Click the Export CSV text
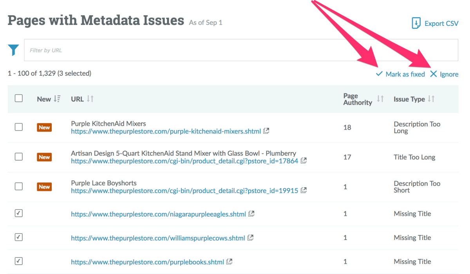470x274 pixels. pos(441,23)
